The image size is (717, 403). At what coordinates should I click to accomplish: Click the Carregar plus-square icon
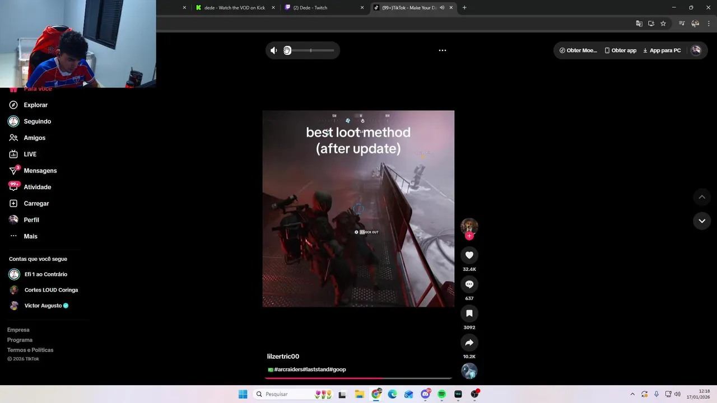pyautogui.click(x=13, y=203)
